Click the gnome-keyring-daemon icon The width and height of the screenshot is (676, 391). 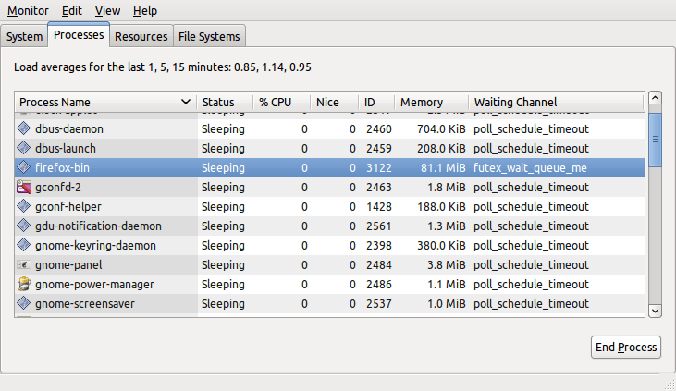[x=24, y=245]
